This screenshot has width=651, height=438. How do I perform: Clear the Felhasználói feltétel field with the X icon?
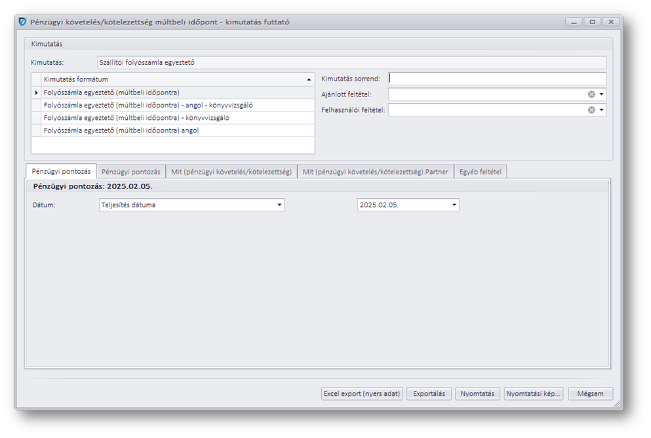click(591, 110)
